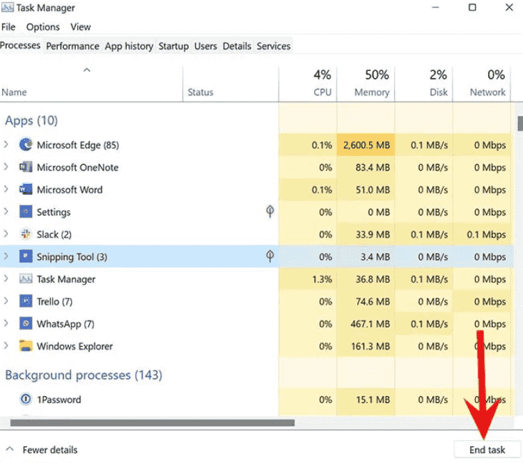
Task: Click the 83.4 MB OneNote memory cell
Action: click(366, 167)
